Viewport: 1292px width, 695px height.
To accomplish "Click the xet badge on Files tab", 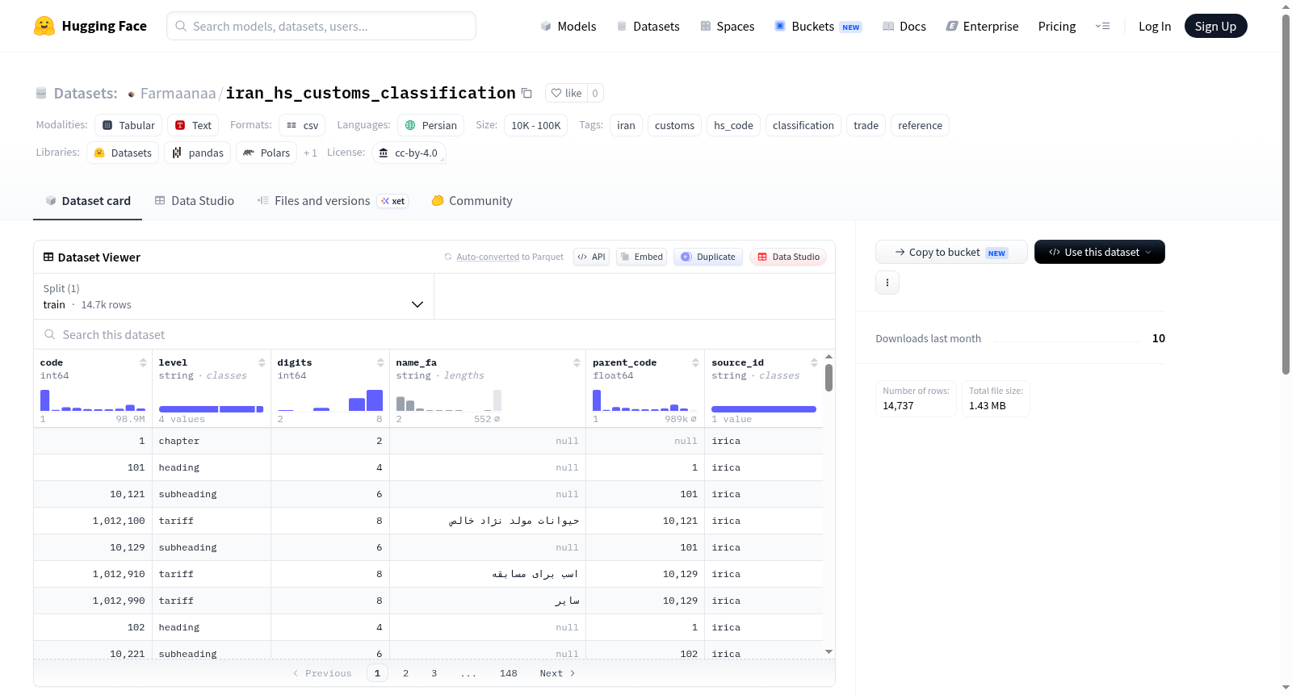I will (393, 201).
